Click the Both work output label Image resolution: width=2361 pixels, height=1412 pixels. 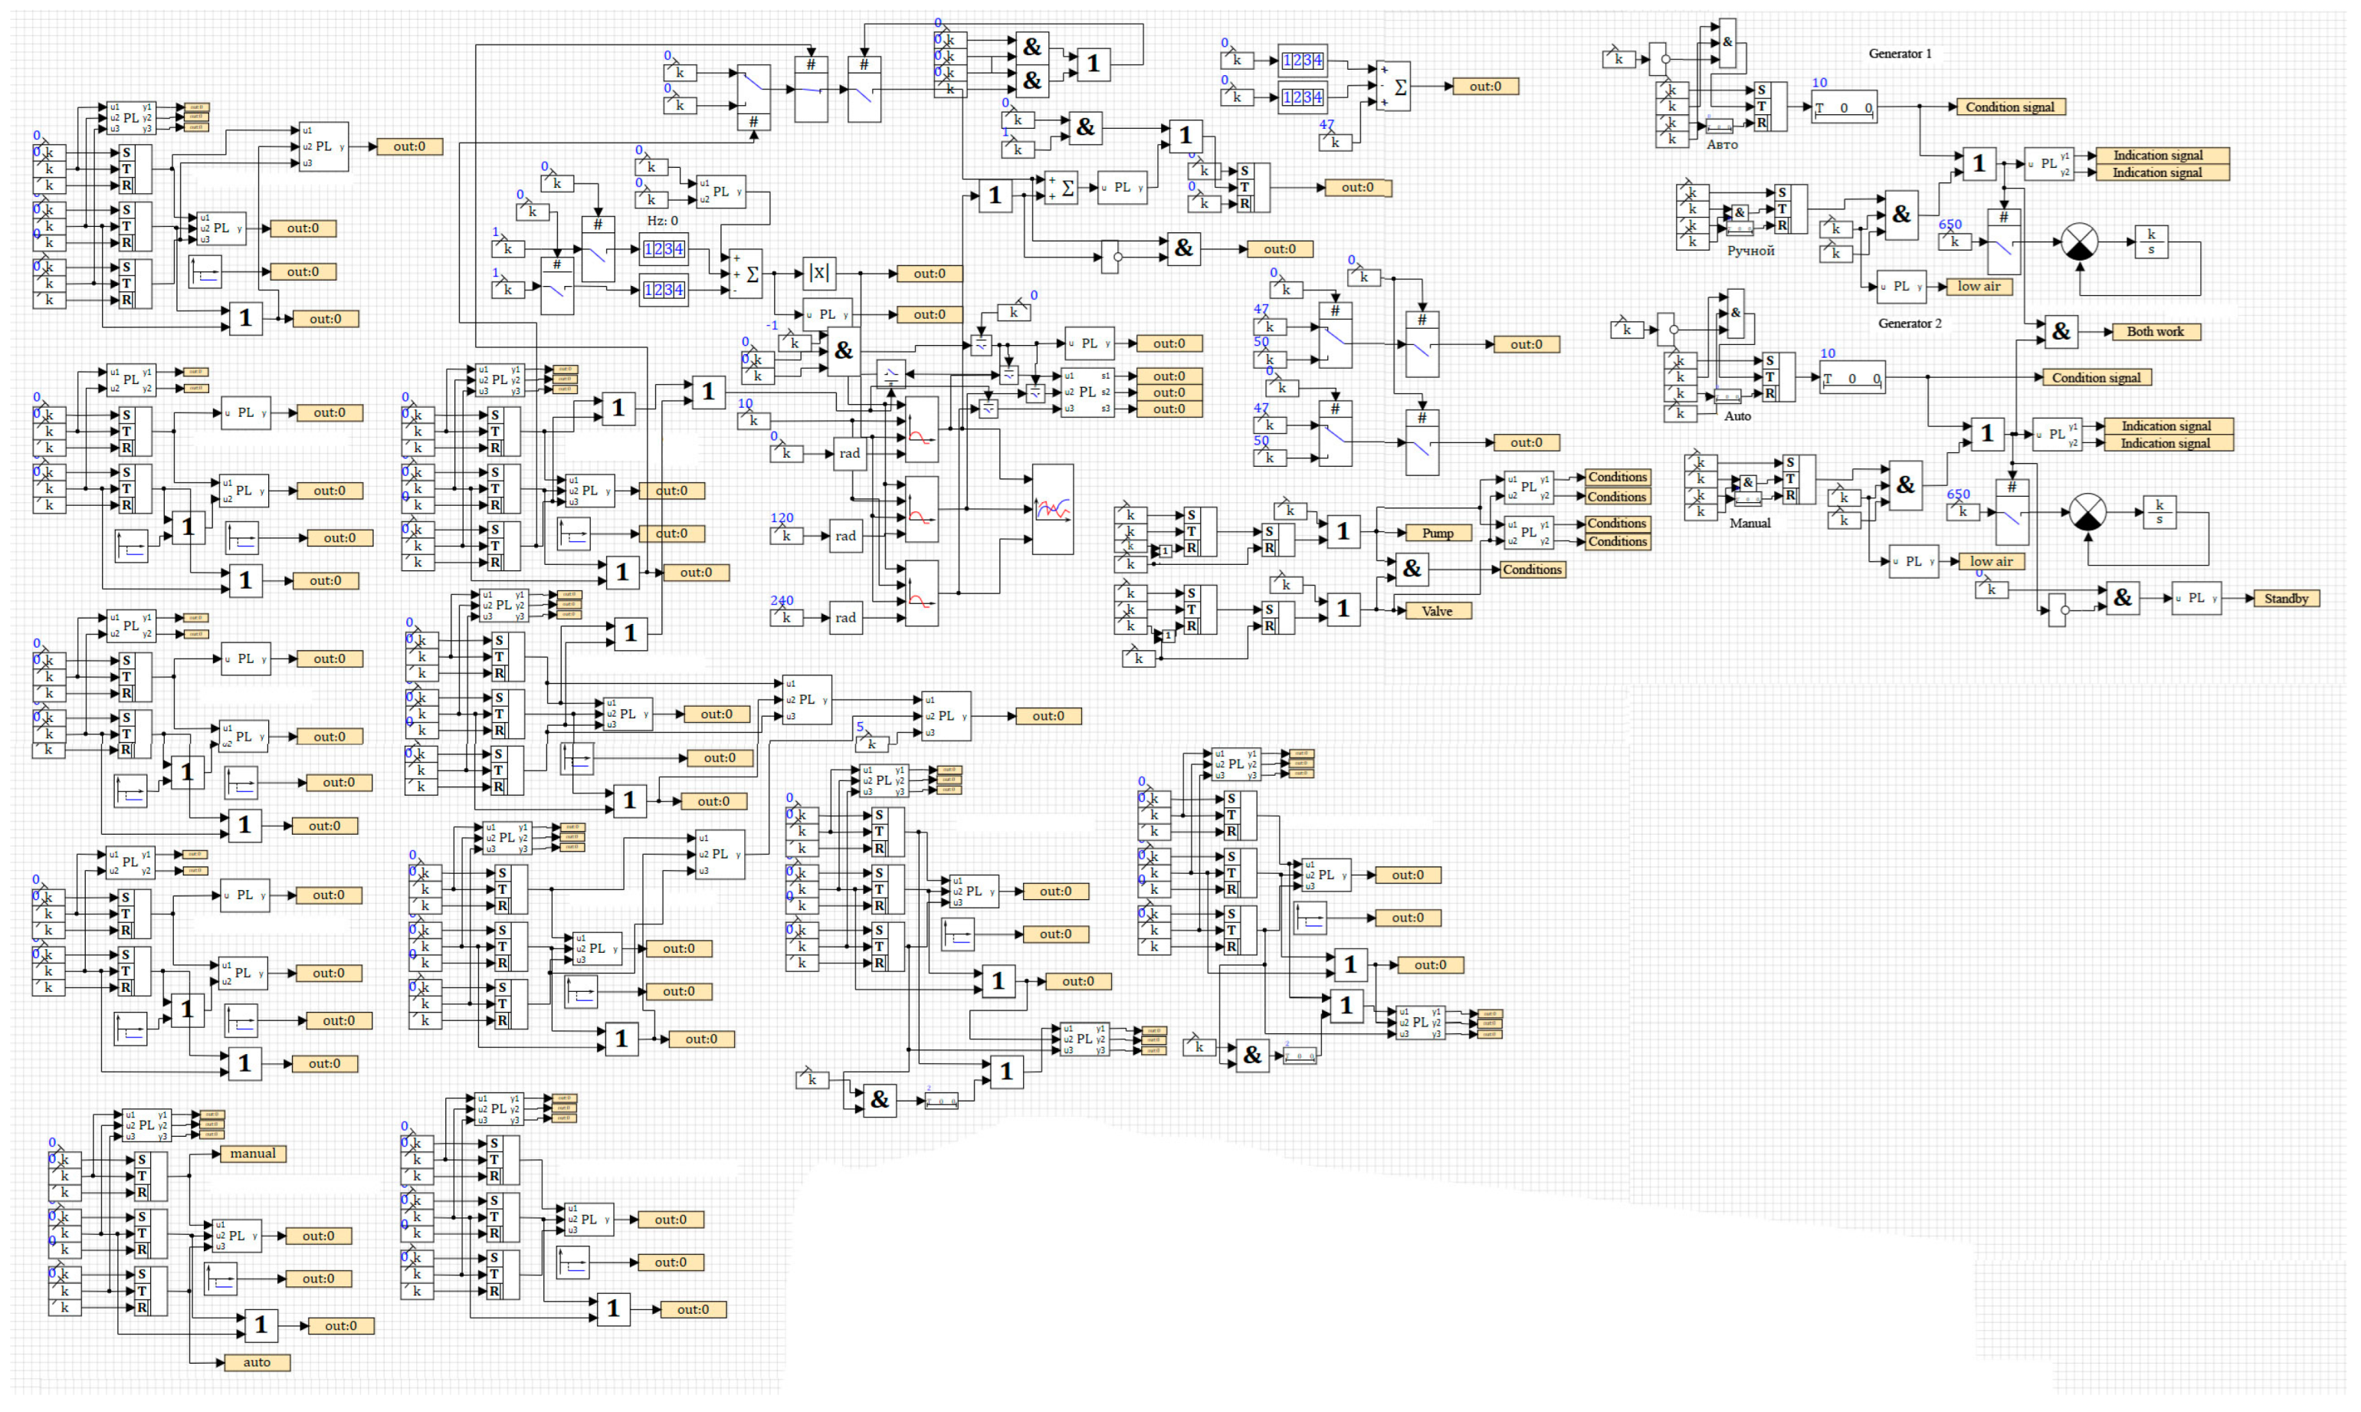pos(2155,331)
